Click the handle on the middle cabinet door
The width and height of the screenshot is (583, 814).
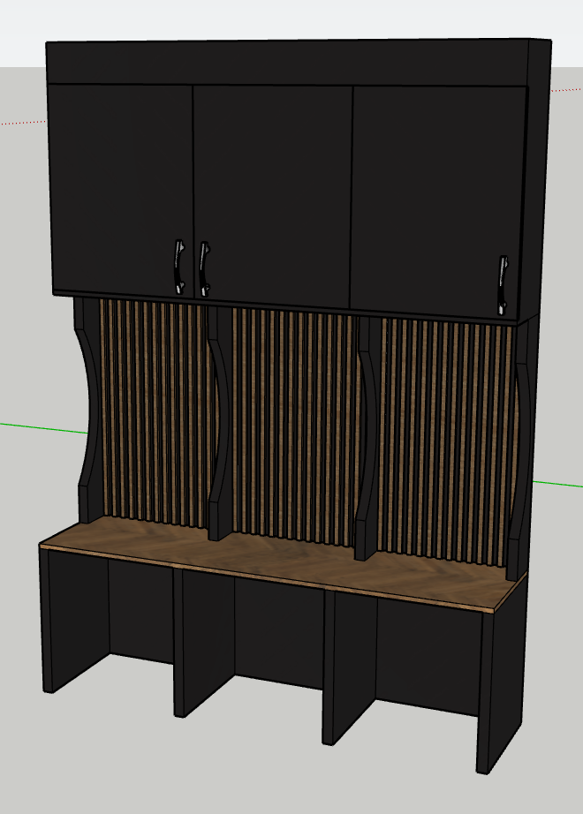[204, 269]
